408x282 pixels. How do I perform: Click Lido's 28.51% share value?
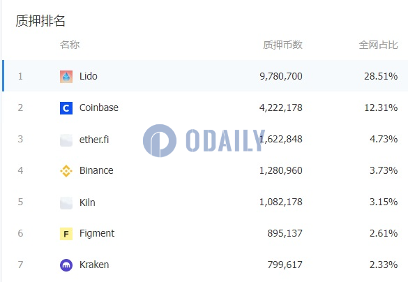[x=381, y=76]
